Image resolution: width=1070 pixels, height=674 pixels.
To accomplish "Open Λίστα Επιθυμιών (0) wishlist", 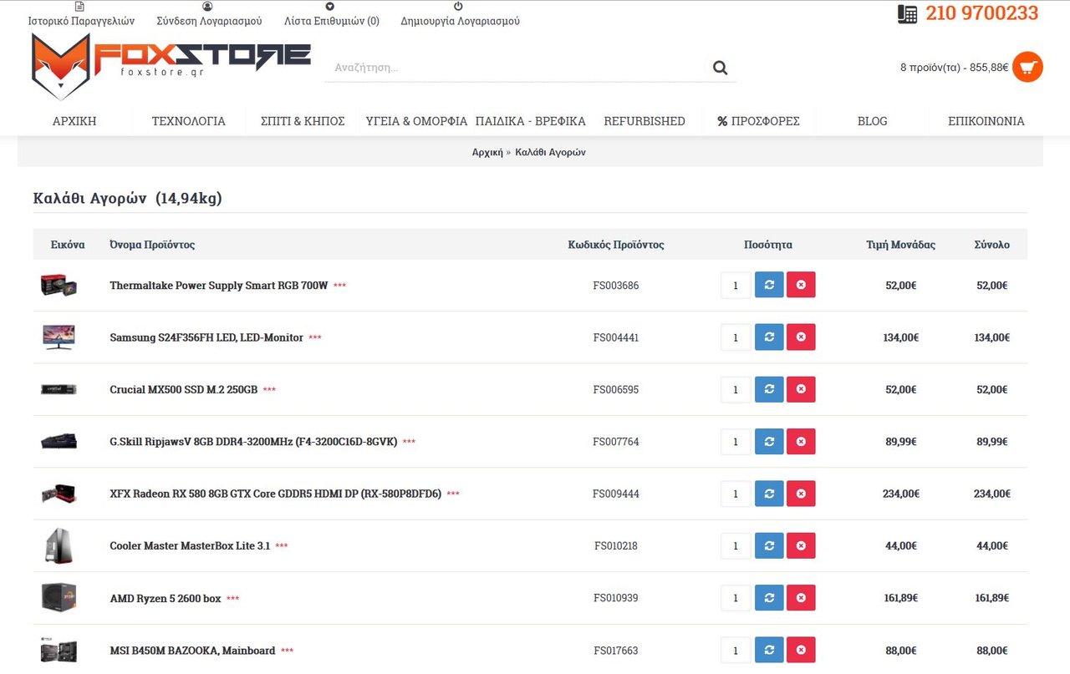I will click(332, 14).
